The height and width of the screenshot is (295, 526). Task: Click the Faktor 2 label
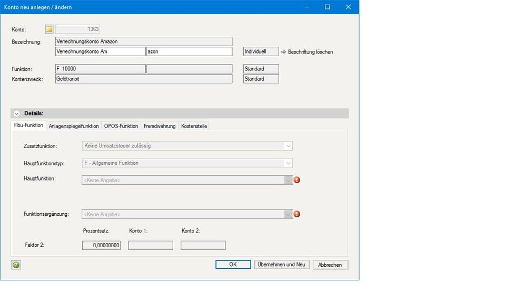pyautogui.click(x=35, y=245)
